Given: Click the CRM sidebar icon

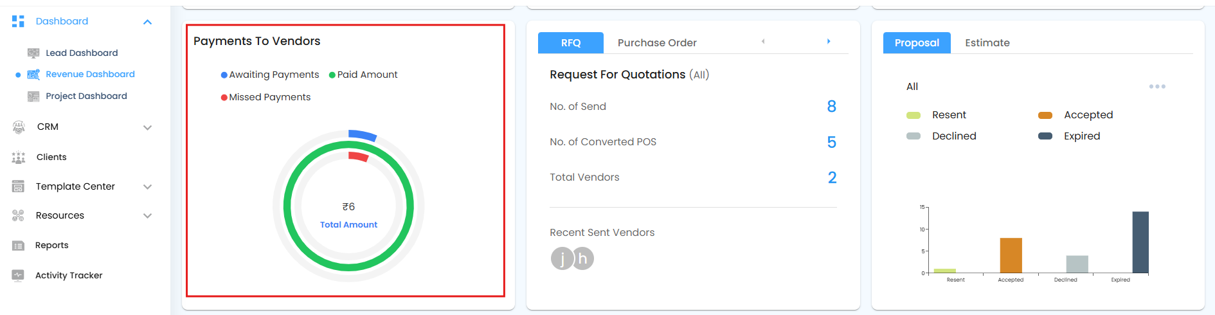Looking at the screenshot, I should point(19,127).
